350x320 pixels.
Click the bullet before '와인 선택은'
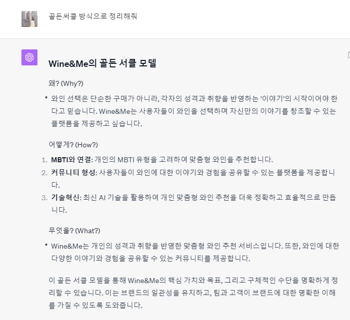pyautogui.click(x=46, y=97)
